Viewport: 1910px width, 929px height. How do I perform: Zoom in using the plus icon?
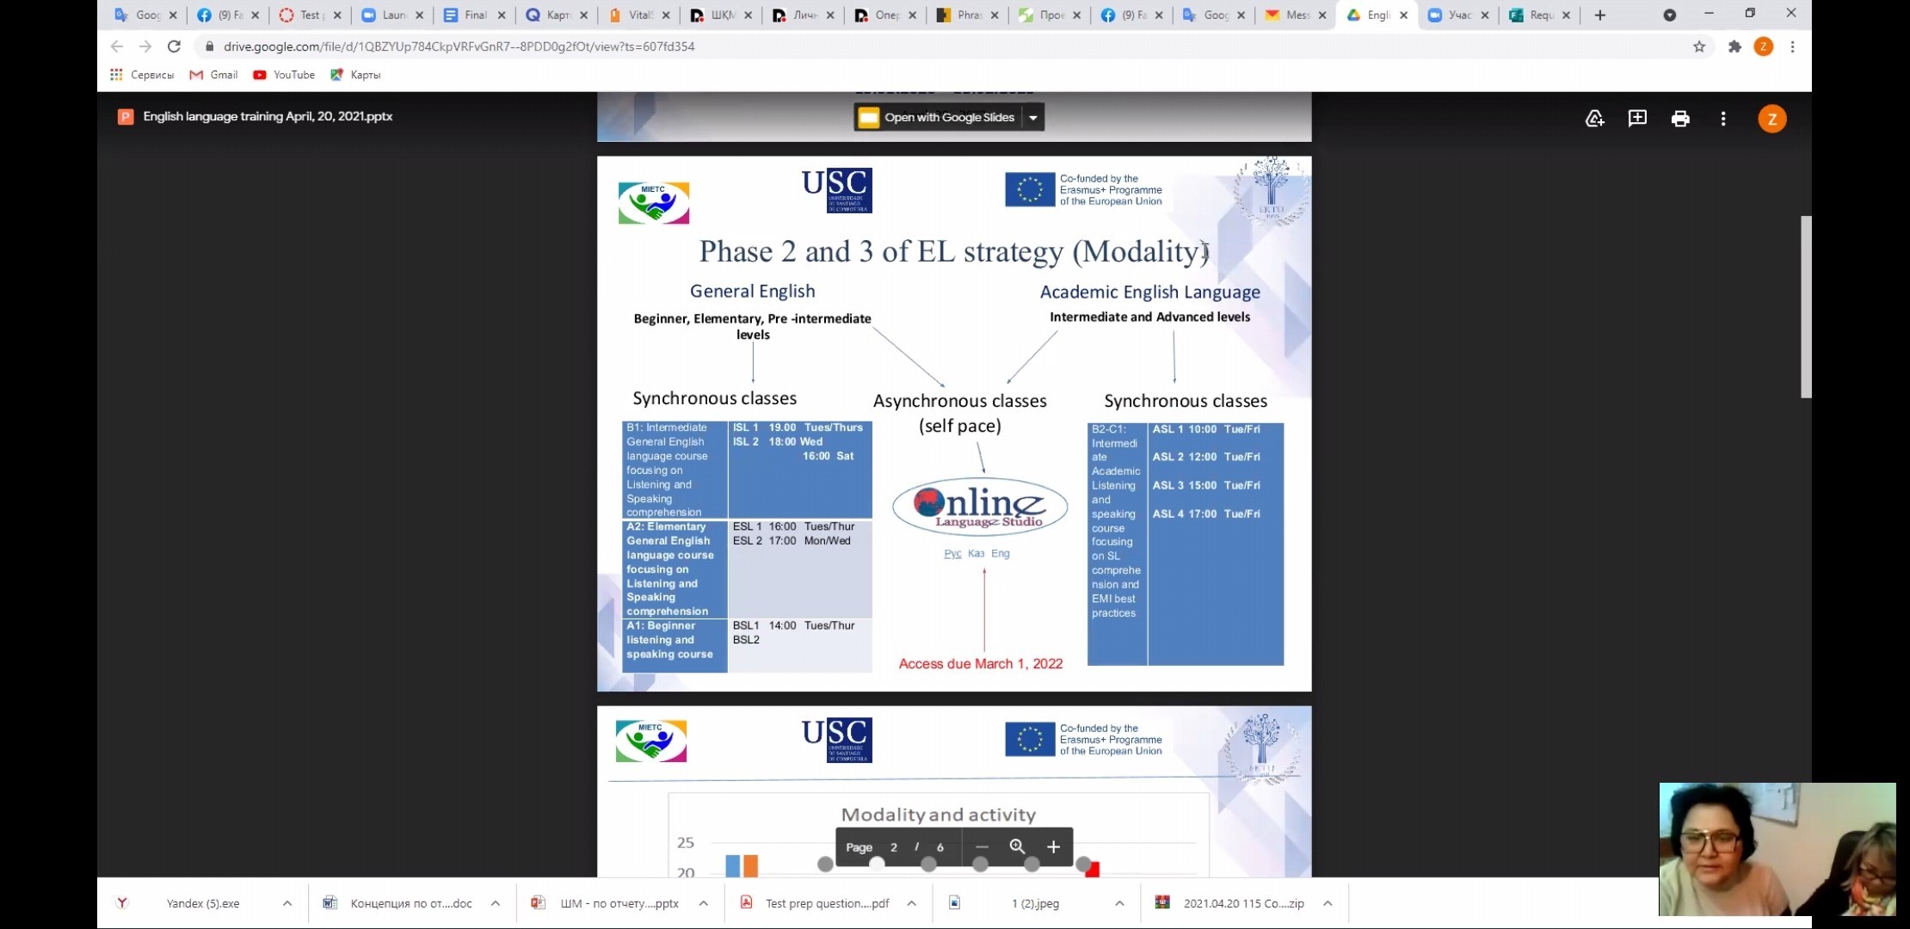pos(1053,847)
